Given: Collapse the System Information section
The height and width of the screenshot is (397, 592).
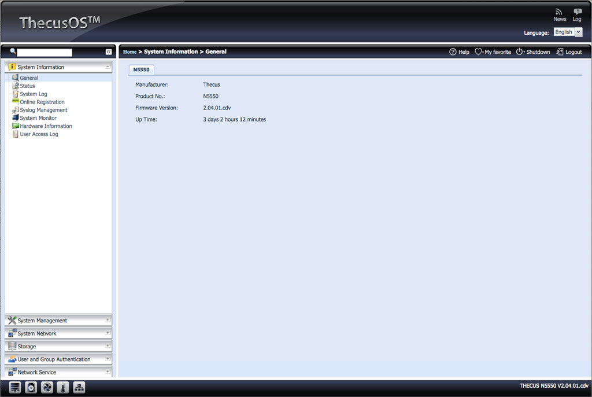Looking at the screenshot, I should coord(108,67).
